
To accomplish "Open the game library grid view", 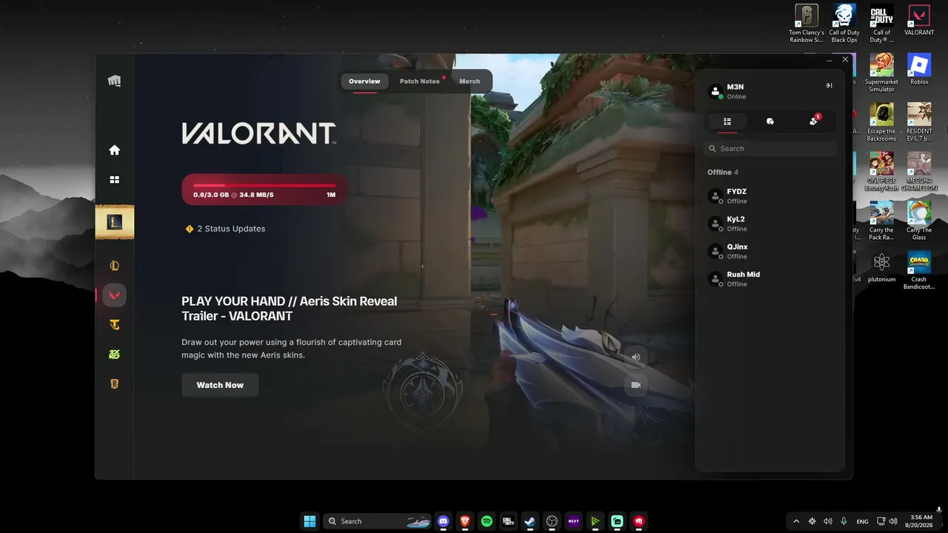I will click(114, 180).
